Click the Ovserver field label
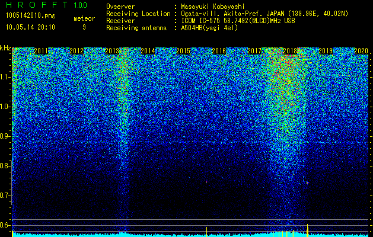The width and height of the screenshot is (373, 237). click(120, 7)
